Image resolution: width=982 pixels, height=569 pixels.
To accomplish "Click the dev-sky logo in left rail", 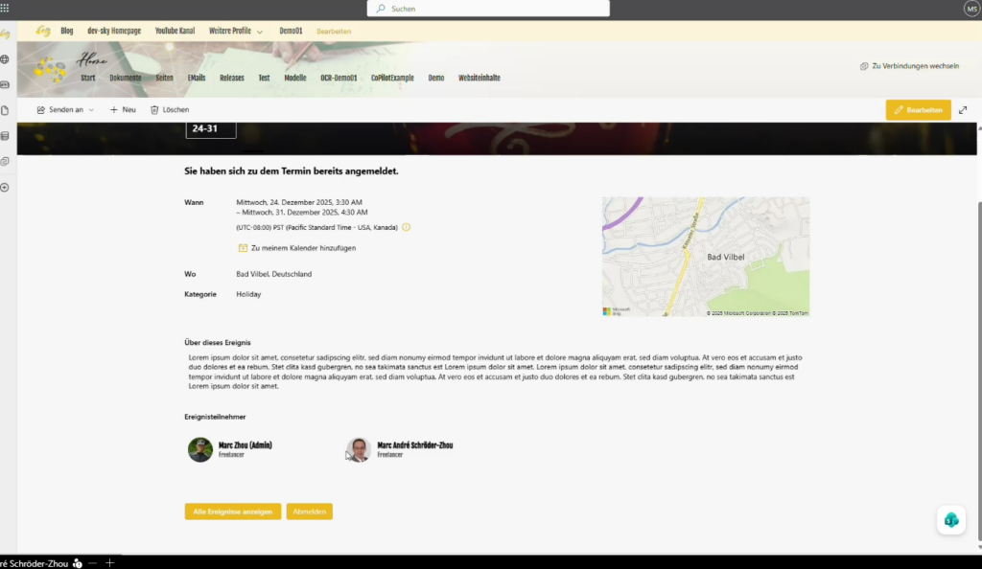I will point(5,34).
